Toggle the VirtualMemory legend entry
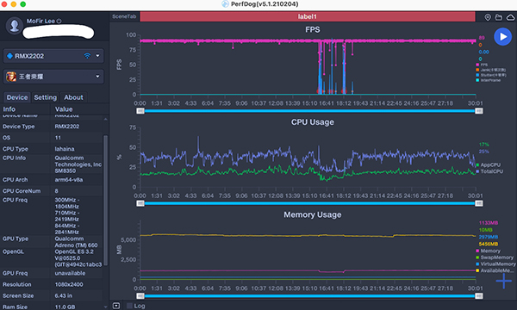 coord(495,263)
